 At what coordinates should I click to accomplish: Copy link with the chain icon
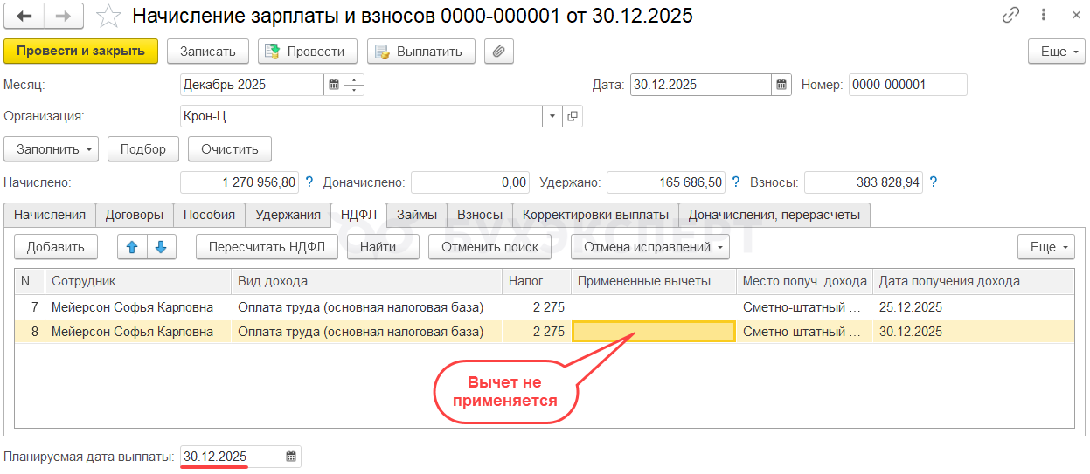point(1011,15)
